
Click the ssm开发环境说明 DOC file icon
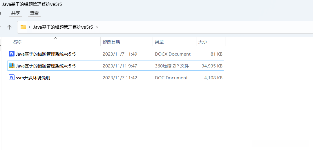[12, 78]
